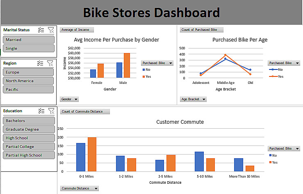Viewport: 303px width, 194px height.
Task: Filter by Pacific region
Action: click(28, 89)
